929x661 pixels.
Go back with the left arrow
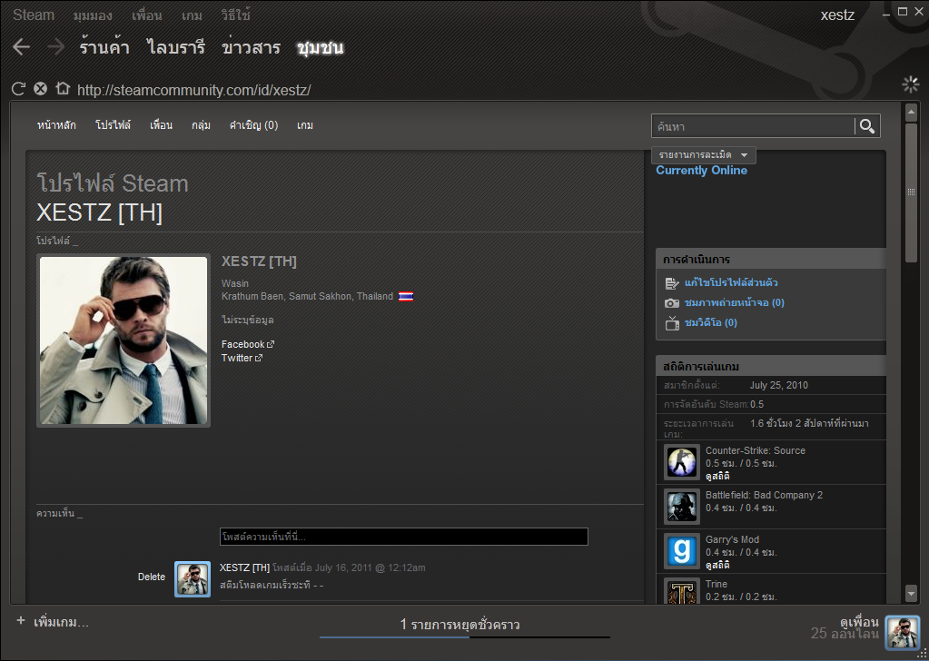pos(21,47)
